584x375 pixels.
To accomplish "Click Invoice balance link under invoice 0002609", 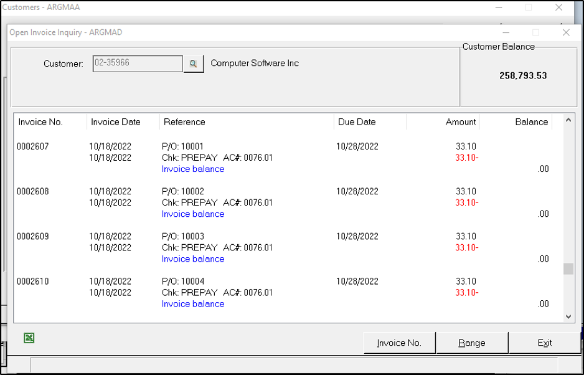I will pos(193,259).
